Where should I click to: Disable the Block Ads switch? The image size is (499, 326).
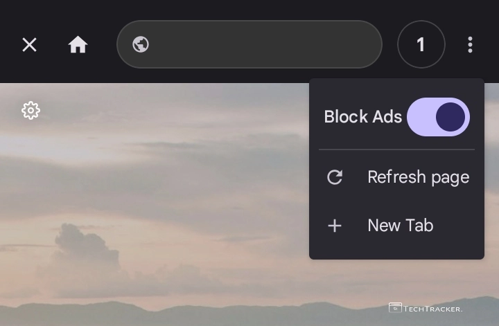[x=438, y=117]
